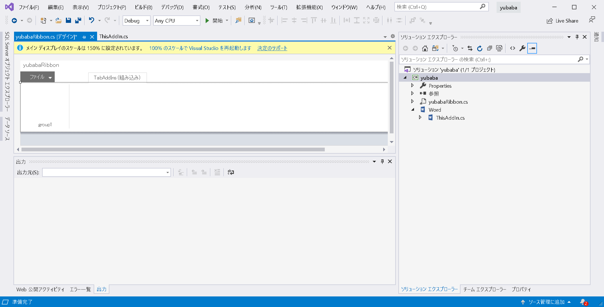604x307 pixels.
Task: Expand the Properties tree node
Action: (412, 85)
